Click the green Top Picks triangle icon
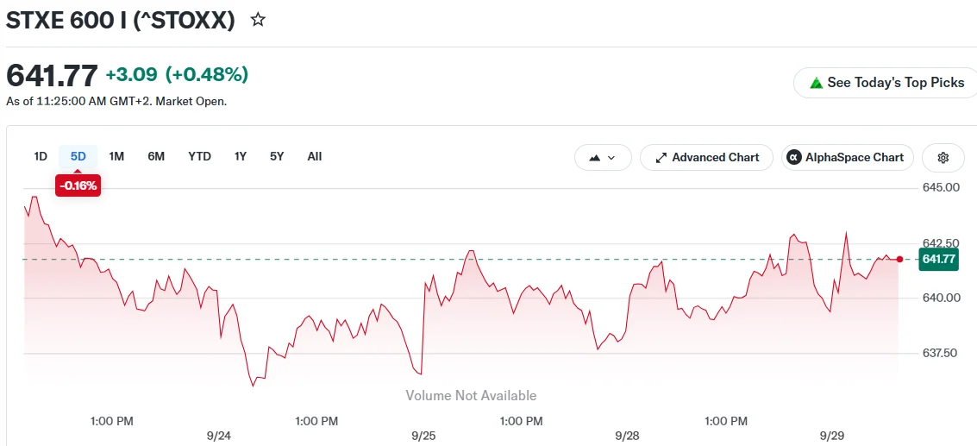This screenshot has height=446, width=977. [x=816, y=83]
